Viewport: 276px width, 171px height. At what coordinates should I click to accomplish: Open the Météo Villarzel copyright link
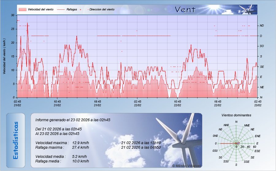tap(186, 165)
